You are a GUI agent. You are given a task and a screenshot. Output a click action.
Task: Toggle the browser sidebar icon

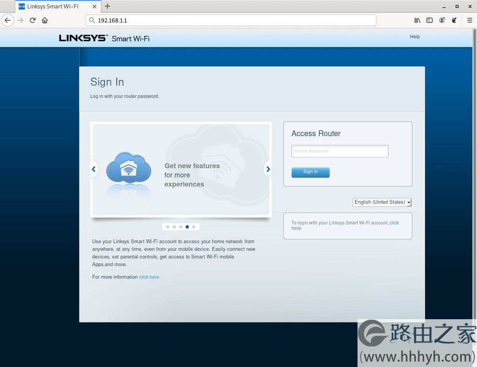tap(430, 21)
